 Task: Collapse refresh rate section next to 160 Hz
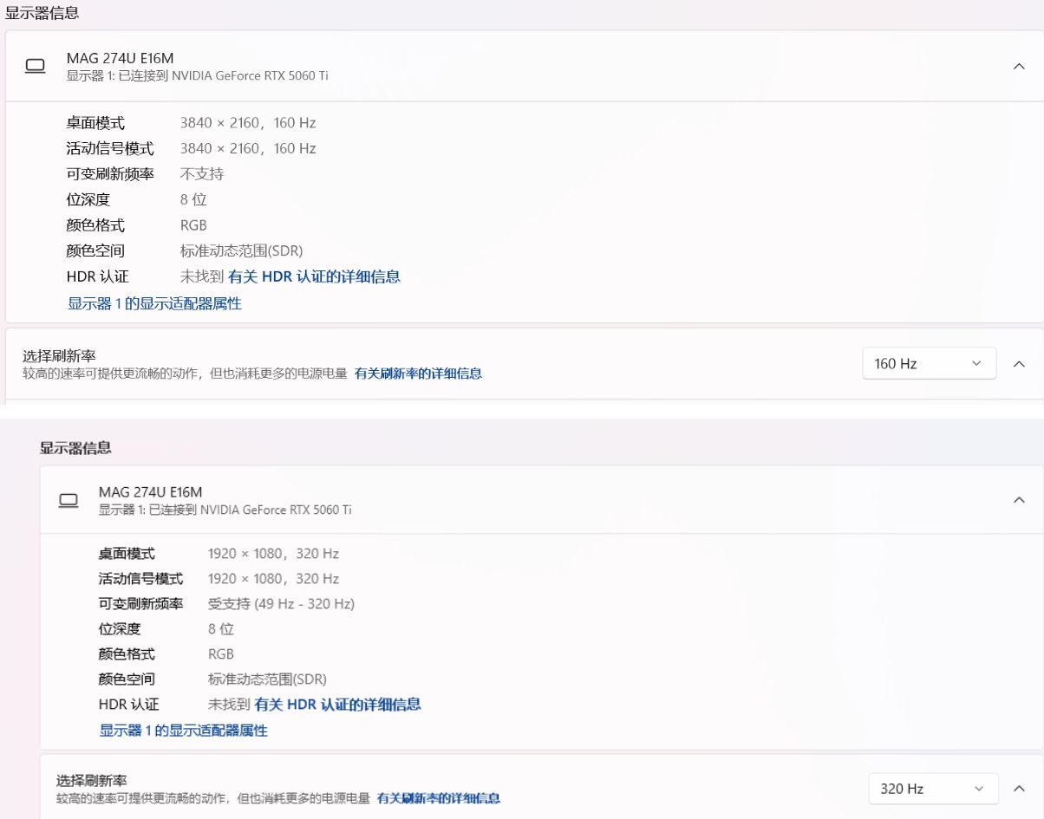coord(1019,363)
